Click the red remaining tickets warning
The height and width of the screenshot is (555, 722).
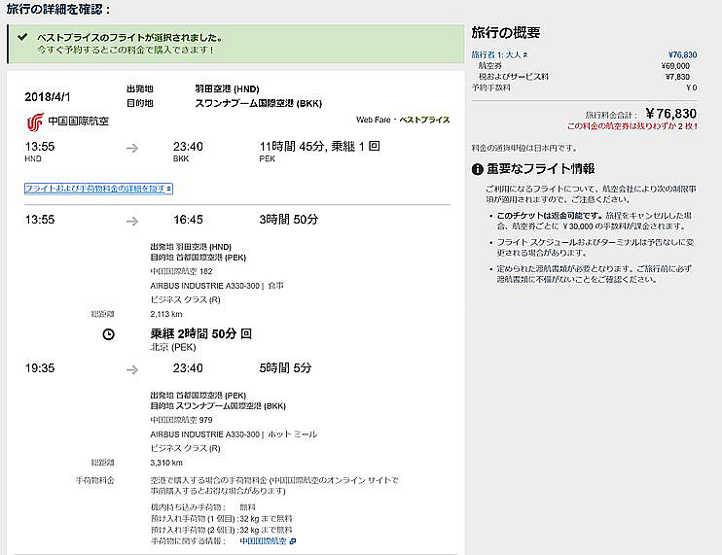pyautogui.click(x=632, y=126)
